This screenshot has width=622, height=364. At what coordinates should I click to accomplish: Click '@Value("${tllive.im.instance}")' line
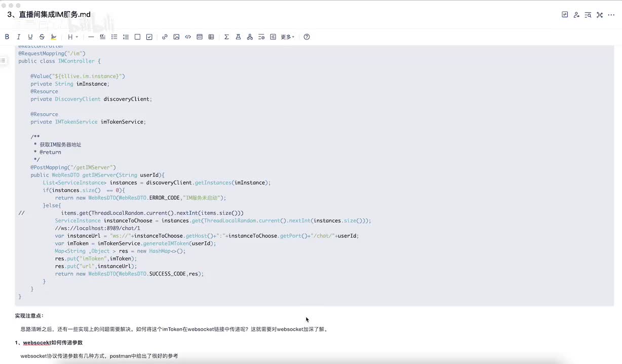click(77, 76)
